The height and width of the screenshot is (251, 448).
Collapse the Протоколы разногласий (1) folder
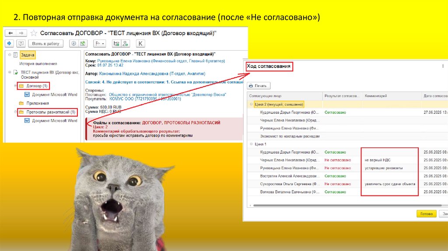[15, 112]
